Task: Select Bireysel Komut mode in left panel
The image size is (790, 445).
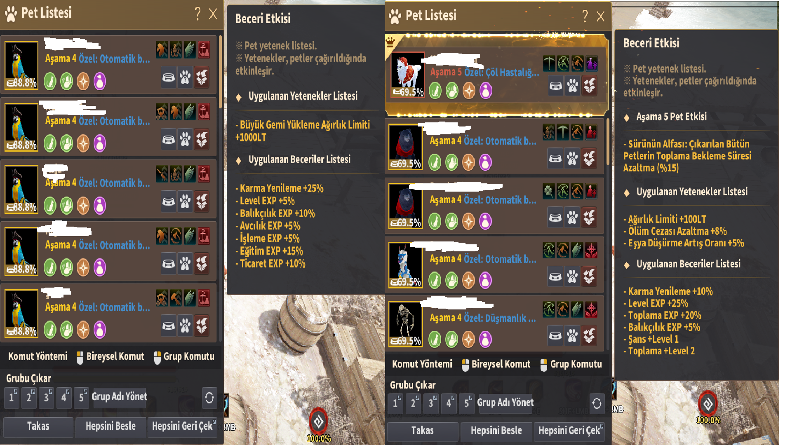Action: (111, 357)
